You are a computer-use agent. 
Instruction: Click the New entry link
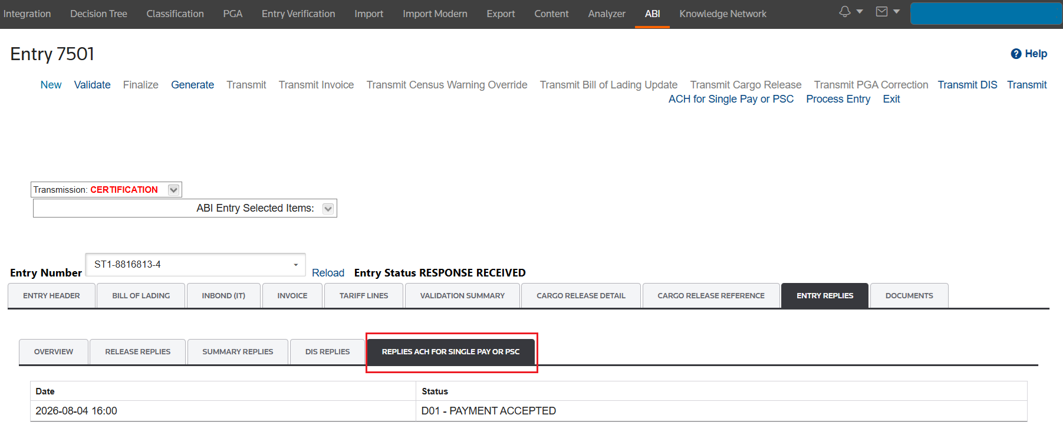click(x=51, y=85)
